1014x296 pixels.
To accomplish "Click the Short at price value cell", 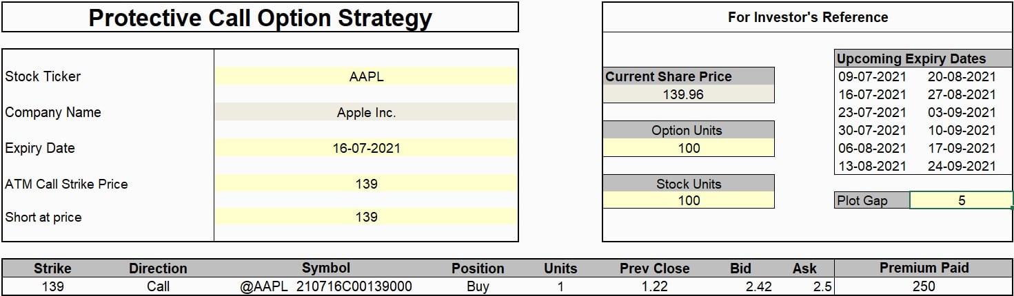I will click(366, 217).
